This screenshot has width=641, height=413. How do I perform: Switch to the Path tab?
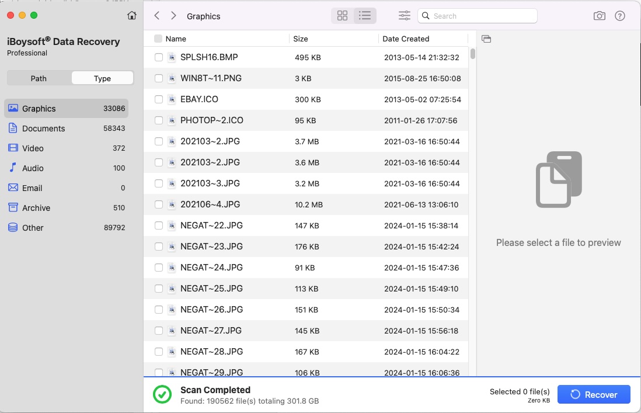[39, 78]
